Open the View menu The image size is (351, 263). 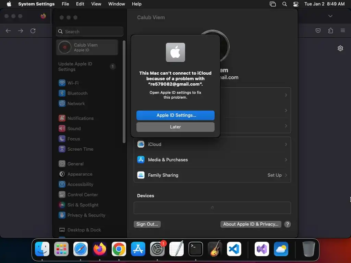(96, 4)
